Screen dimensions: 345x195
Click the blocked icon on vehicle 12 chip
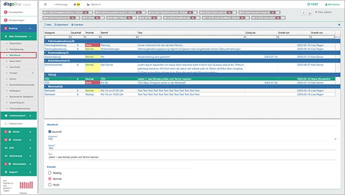[x=278, y=18]
